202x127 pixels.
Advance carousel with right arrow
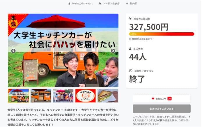point(113,51)
